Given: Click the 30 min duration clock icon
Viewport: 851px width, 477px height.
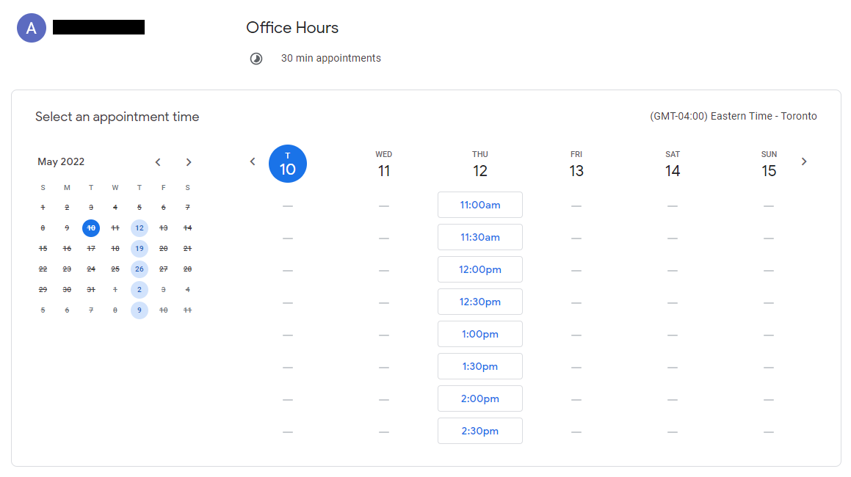Looking at the screenshot, I should coord(256,59).
